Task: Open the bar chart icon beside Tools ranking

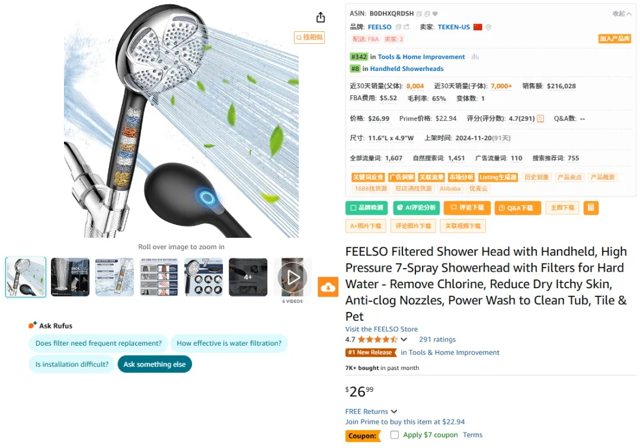Action: (x=475, y=57)
